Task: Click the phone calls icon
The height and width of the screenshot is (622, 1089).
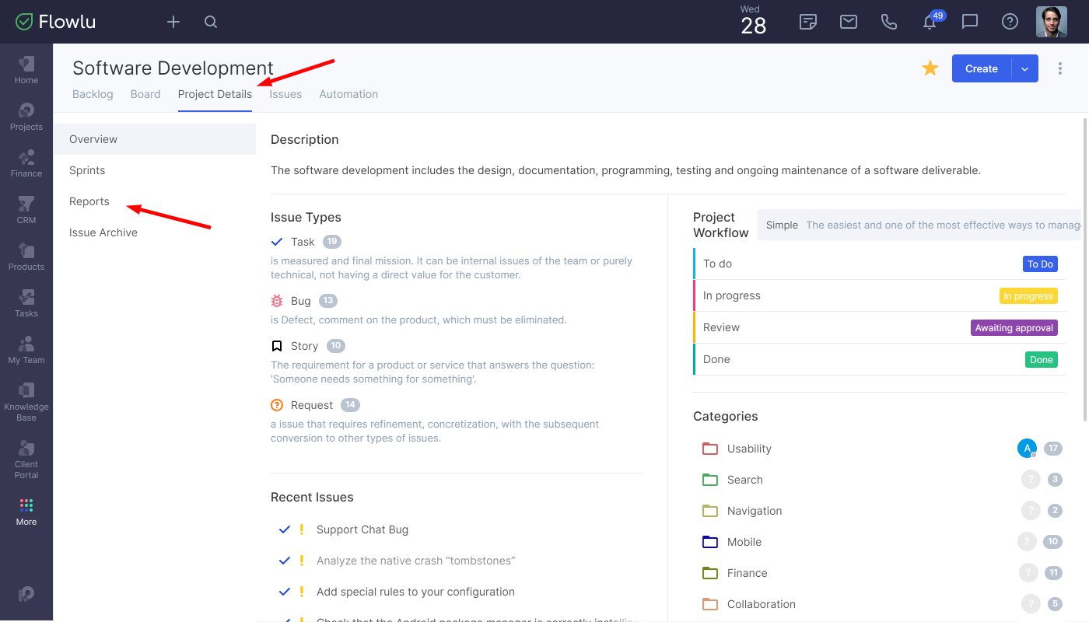Action: tap(889, 22)
